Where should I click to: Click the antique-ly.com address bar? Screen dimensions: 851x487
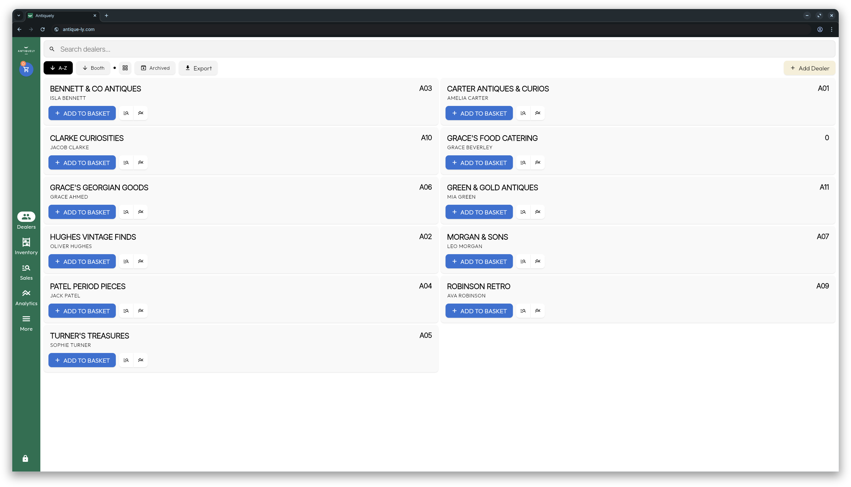pyautogui.click(x=431, y=29)
